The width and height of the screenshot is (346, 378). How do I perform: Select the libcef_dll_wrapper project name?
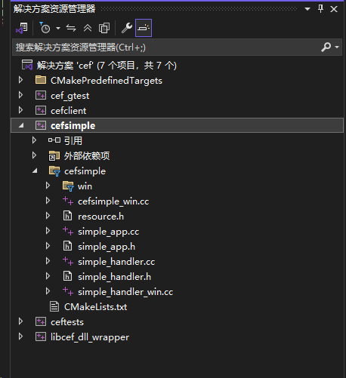90,337
